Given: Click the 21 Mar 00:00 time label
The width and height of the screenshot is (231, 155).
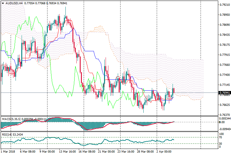Looking at the screenshot, I should [x=107, y=151].
